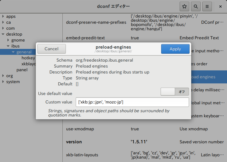The height and width of the screenshot is (162, 227).
Task: Expand the ca tree node
Action: tap(3, 22)
